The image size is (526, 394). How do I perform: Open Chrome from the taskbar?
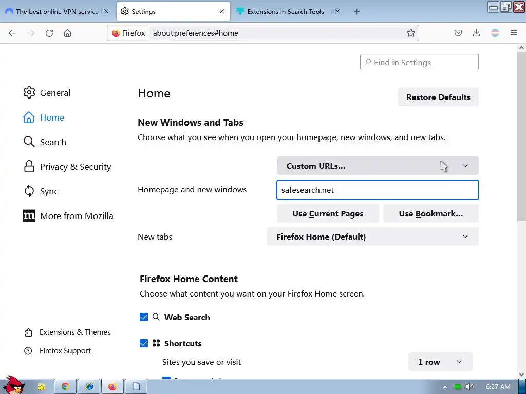coord(65,387)
